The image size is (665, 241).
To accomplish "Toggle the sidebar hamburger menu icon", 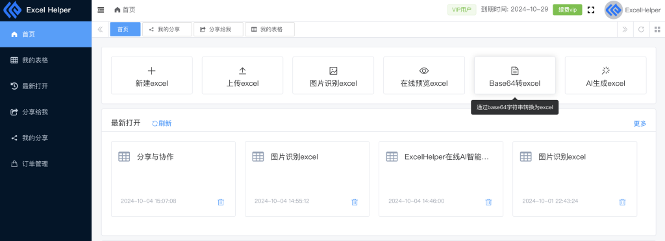I will (x=101, y=10).
